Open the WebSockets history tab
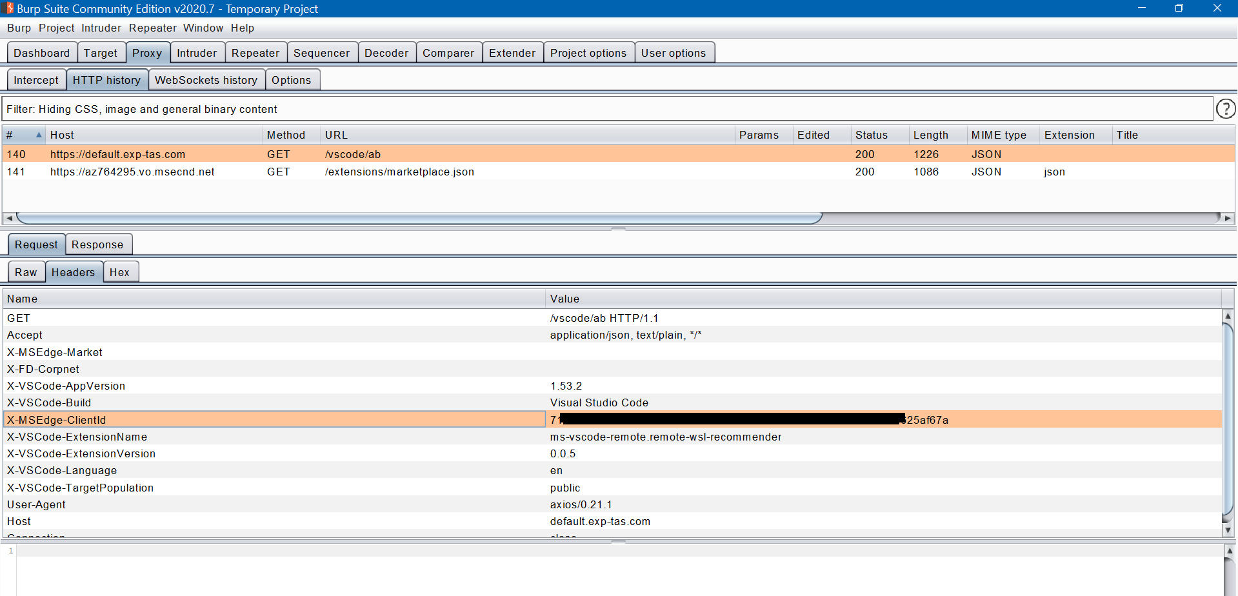Viewport: 1238px width, 596px height. 206,79
